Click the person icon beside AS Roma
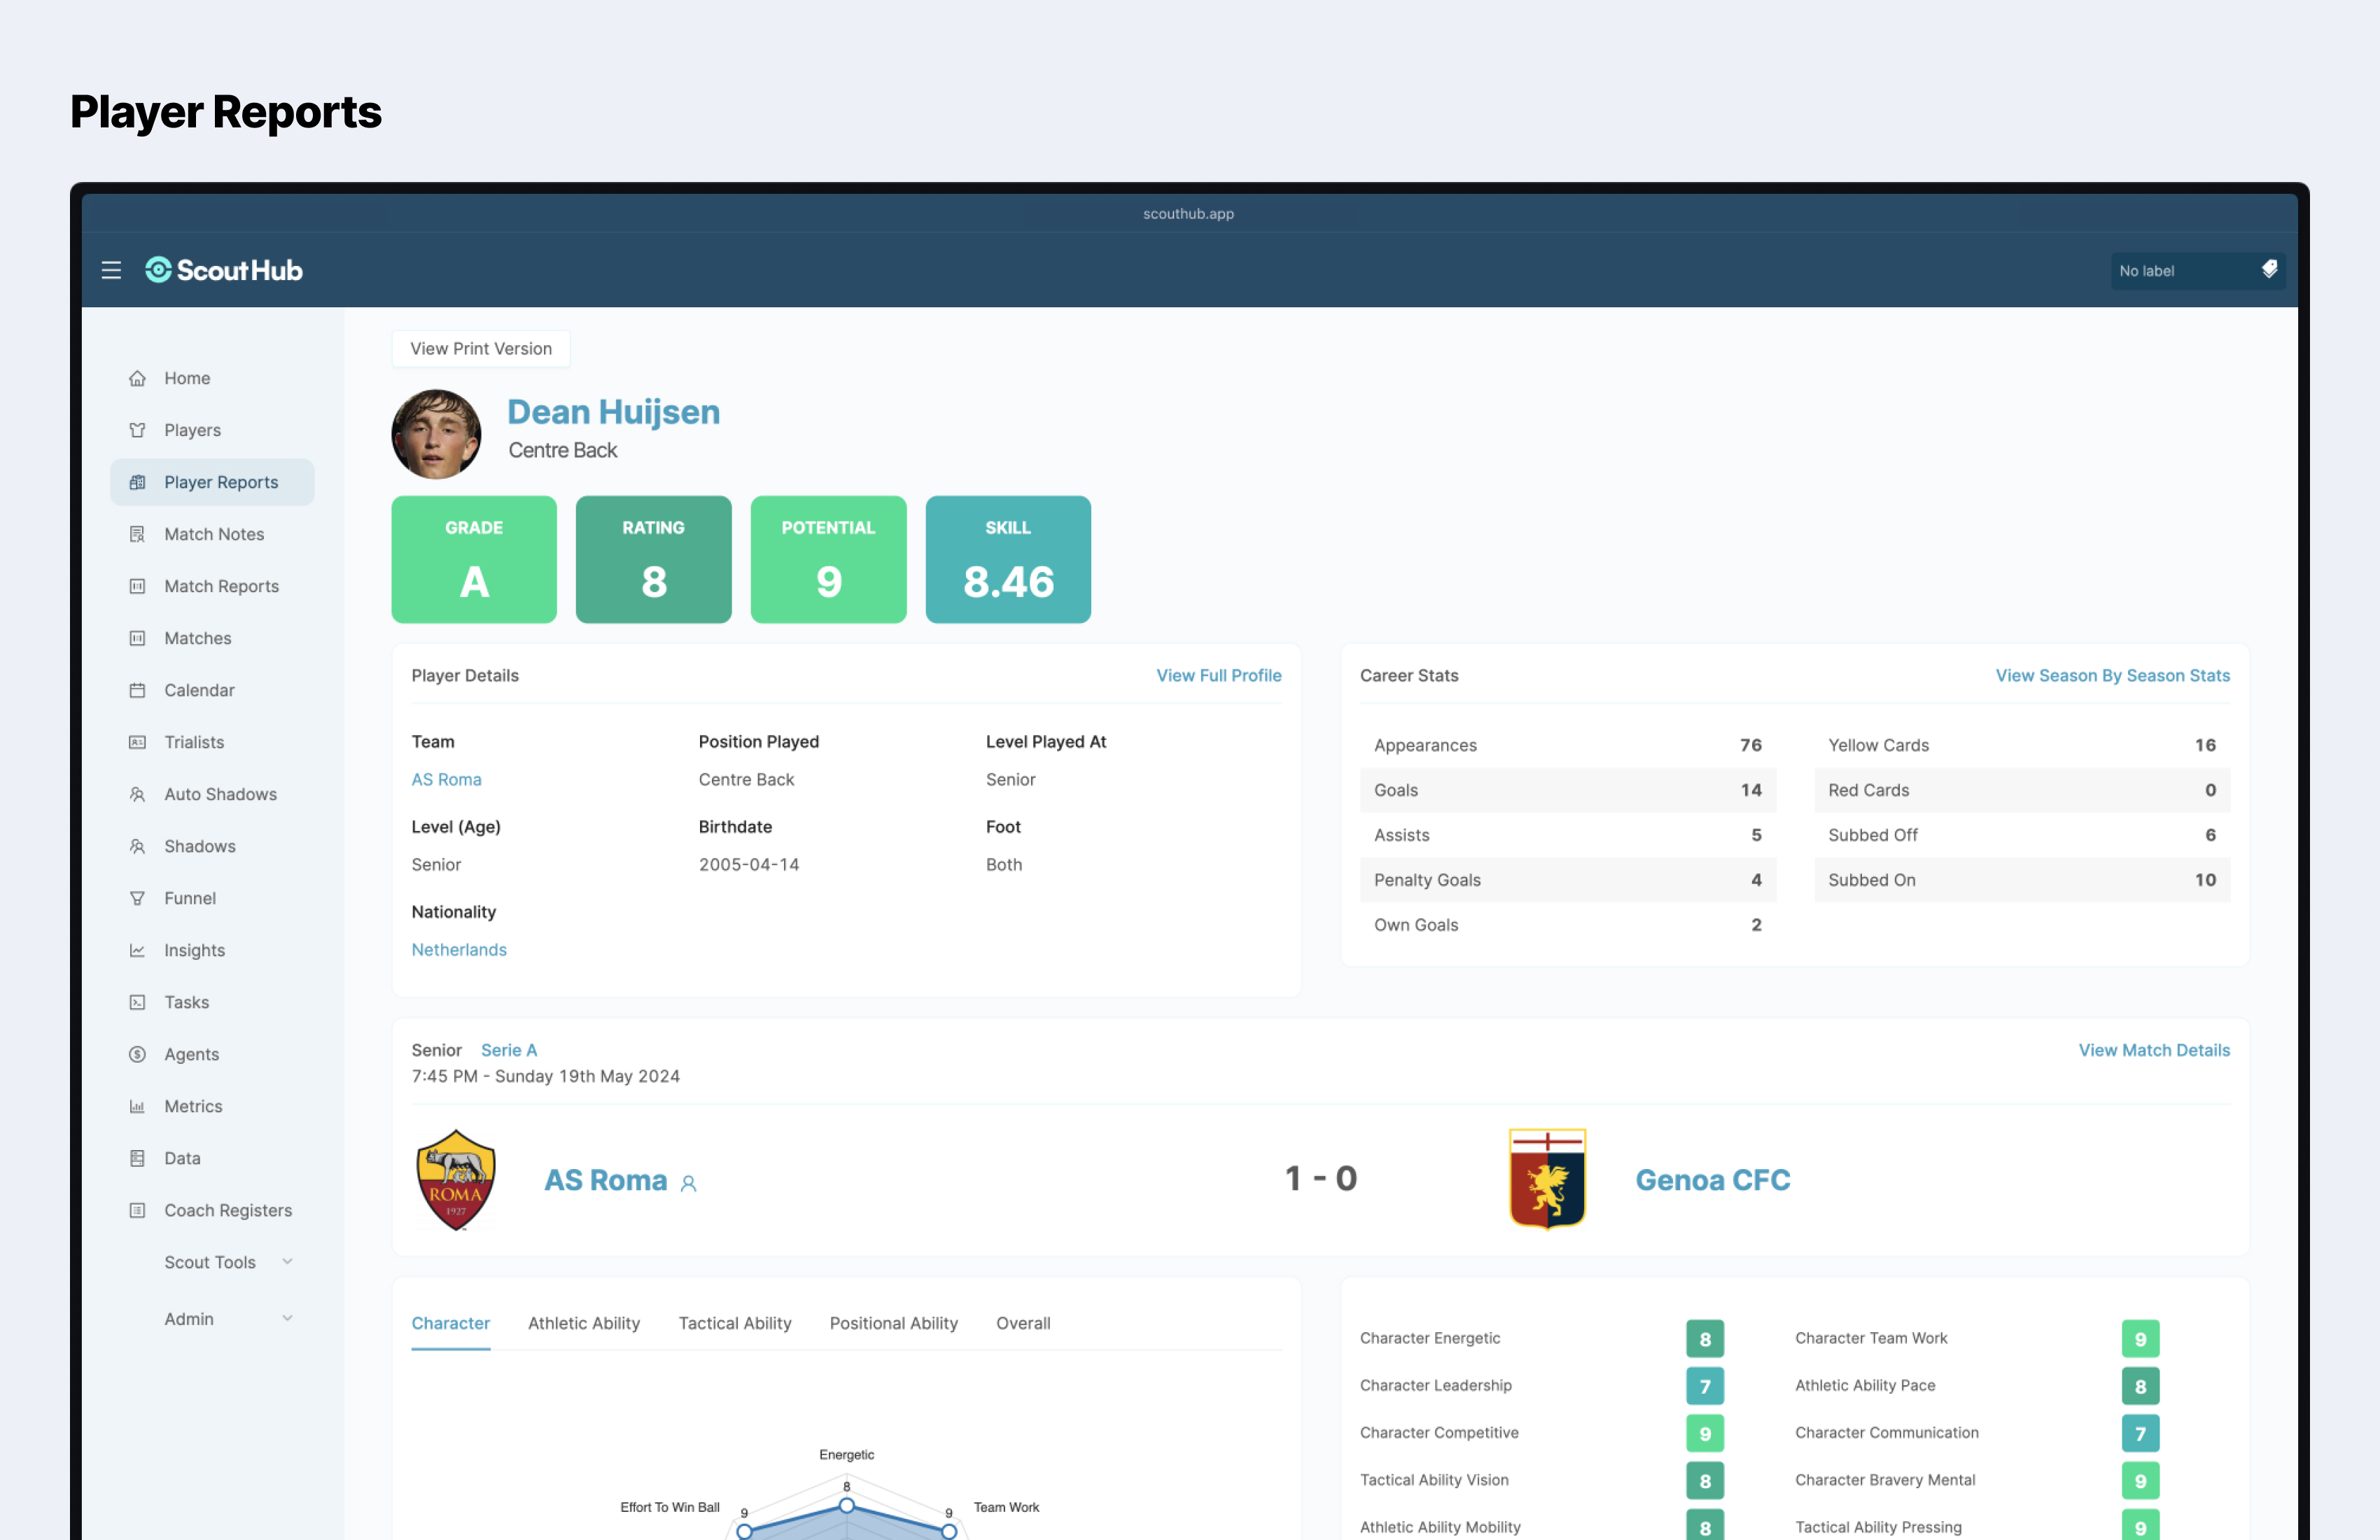 tap(688, 1183)
